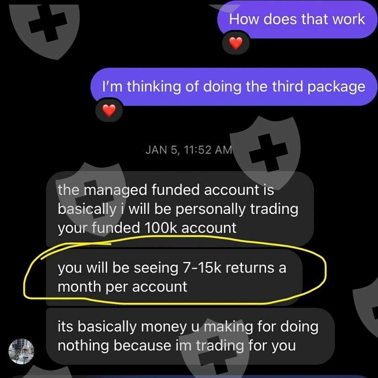Select the "How does that work" message bubble
Viewport: 378px width, 378px height.
pyautogui.click(x=297, y=20)
